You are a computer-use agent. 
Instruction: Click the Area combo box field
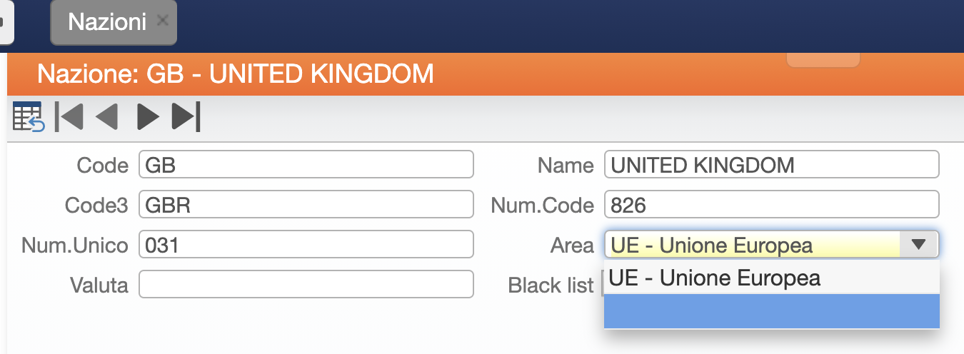click(771, 245)
